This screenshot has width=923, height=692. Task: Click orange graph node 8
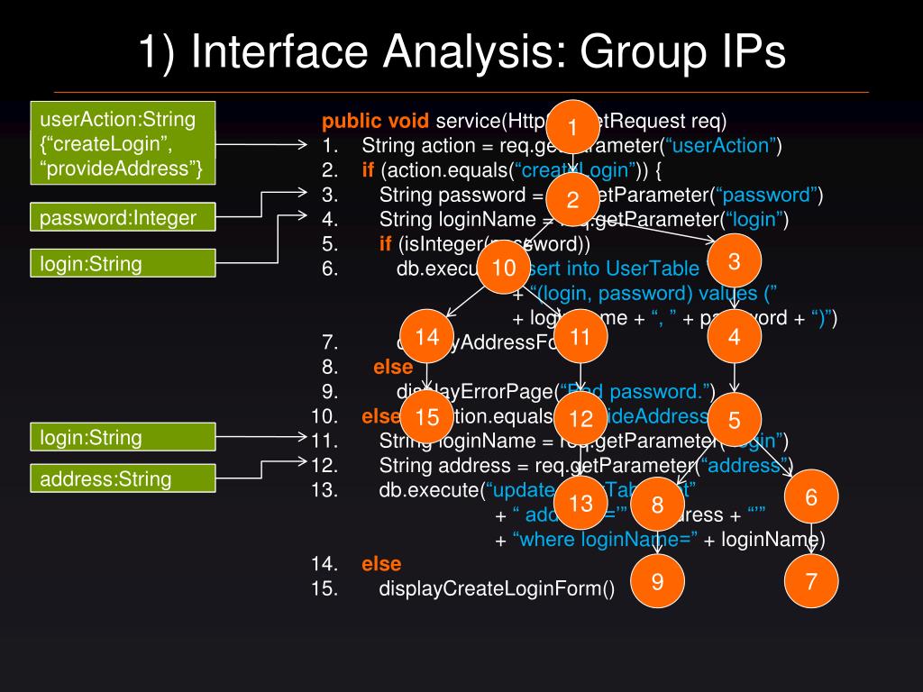[657, 504]
